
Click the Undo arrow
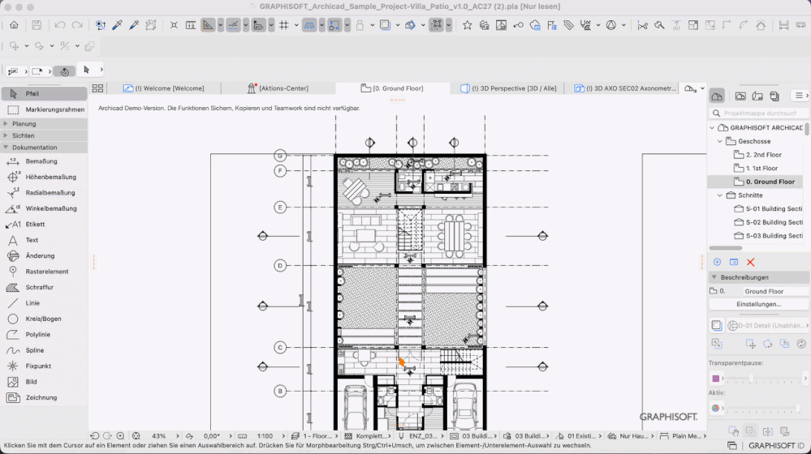click(x=60, y=25)
